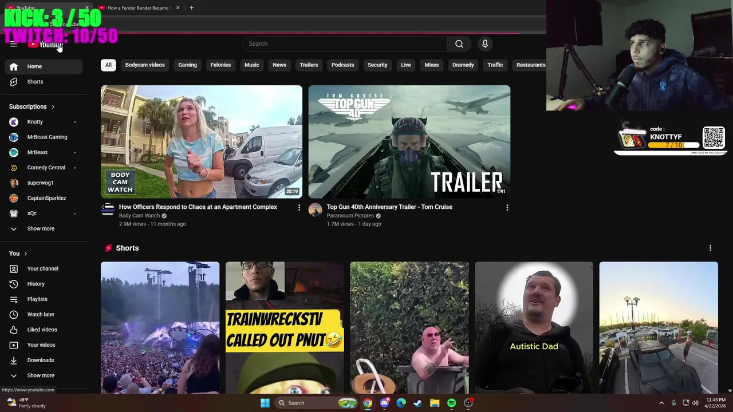Select Mixes filter chip
Viewport: 733px width, 412px height.
(432, 65)
